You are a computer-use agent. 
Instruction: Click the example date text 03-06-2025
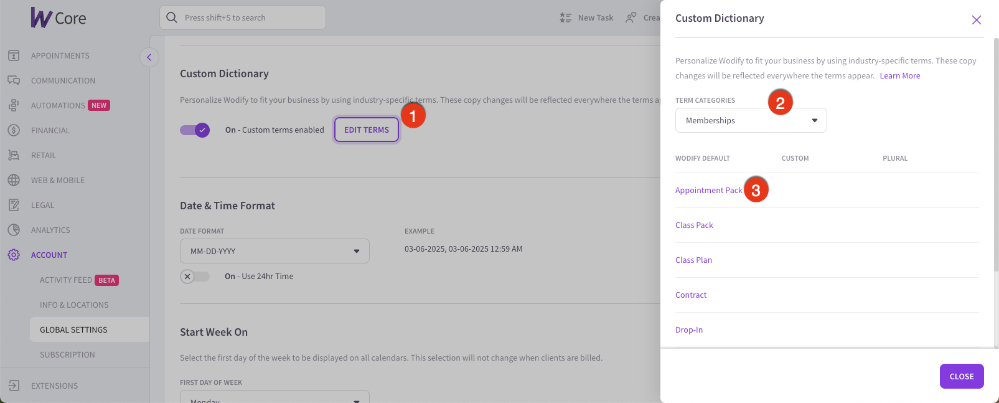pyautogui.click(x=464, y=249)
